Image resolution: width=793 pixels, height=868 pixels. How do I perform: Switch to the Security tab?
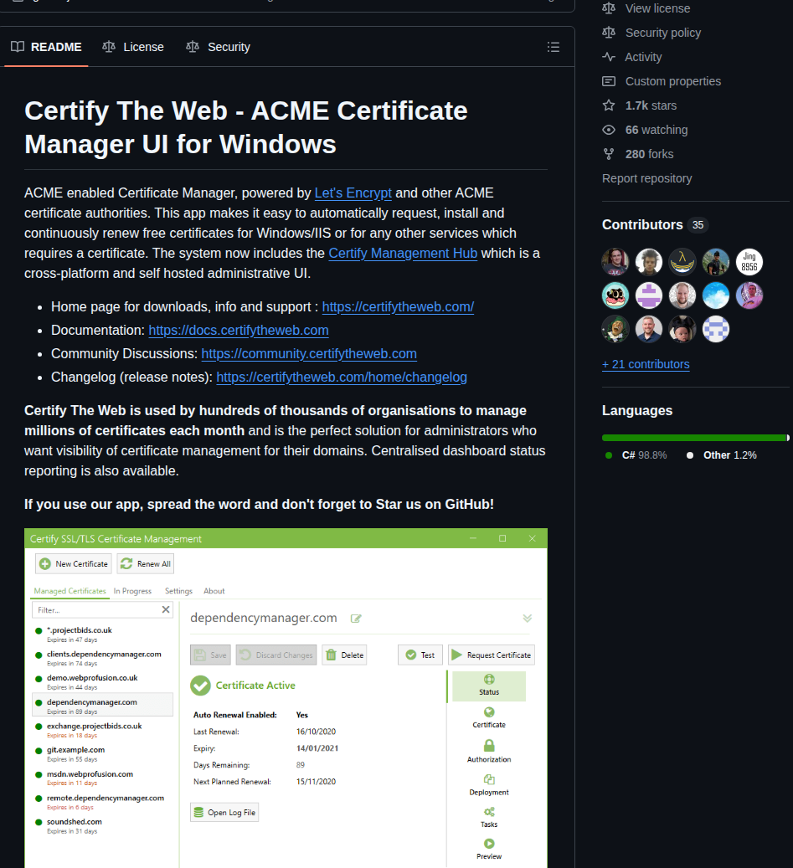click(x=219, y=47)
